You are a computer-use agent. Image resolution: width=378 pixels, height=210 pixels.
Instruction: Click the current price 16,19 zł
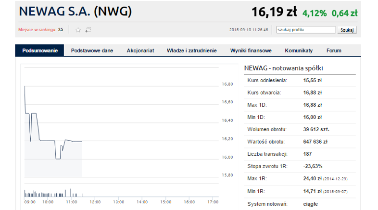(x=274, y=12)
